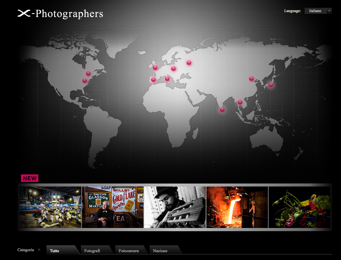Click the X-Photographers logo
Image resolution: width=341 pixels, height=260 pixels.
[61, 13]
